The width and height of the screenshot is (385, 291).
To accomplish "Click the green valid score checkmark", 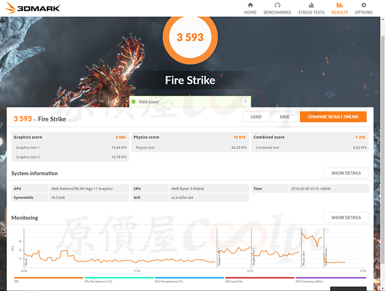I will point(134,102).
